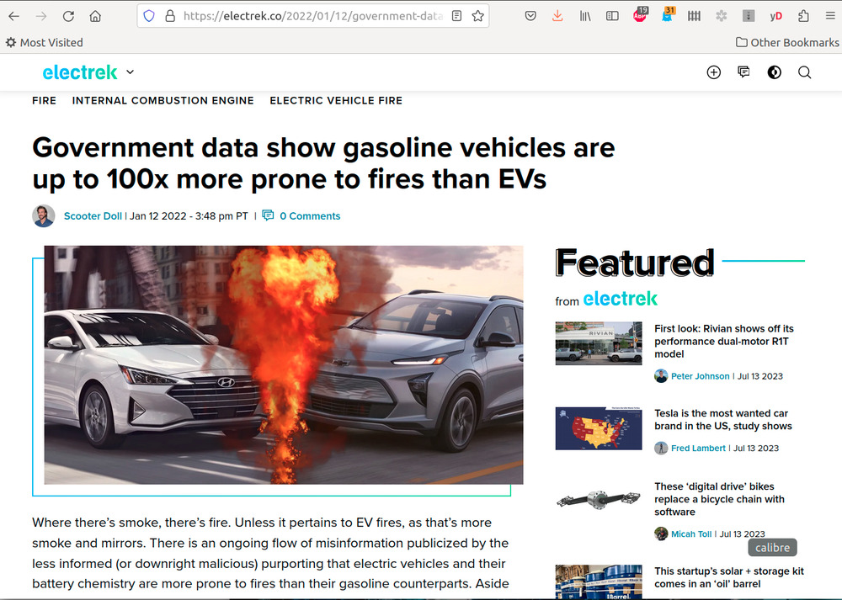Click the comment bubble icon beside 0 Comments

coord(268,215)
